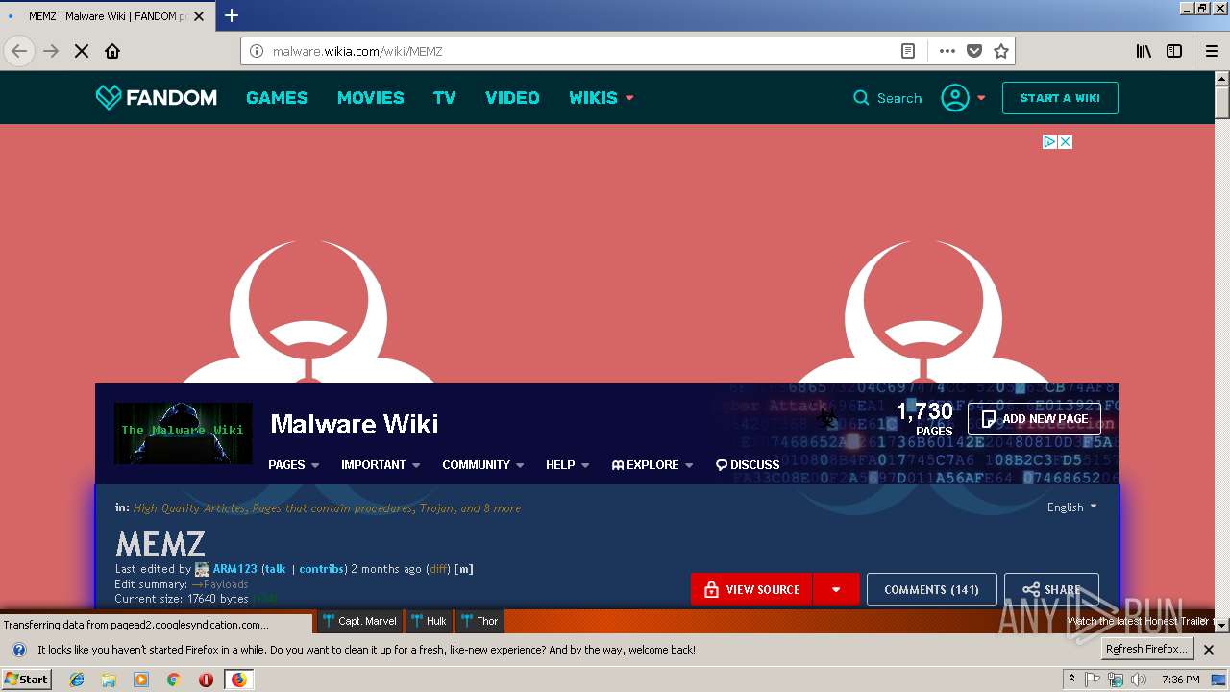Expand the arrow next to VIEW SOURCE
This screenshot has width=1230, height=692.
click(x=836, y=589)
